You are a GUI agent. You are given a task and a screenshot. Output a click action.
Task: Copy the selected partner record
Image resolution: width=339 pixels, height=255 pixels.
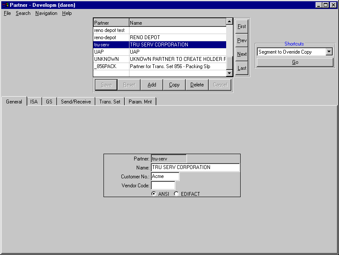pos(174,85)
